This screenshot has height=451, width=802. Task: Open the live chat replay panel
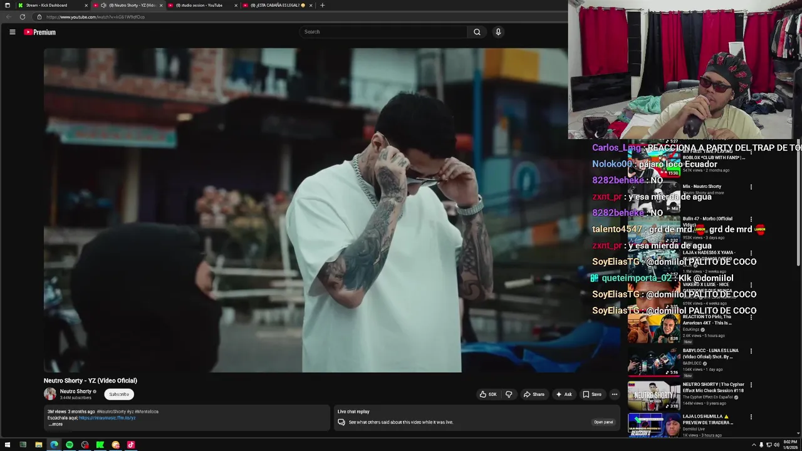603,422
